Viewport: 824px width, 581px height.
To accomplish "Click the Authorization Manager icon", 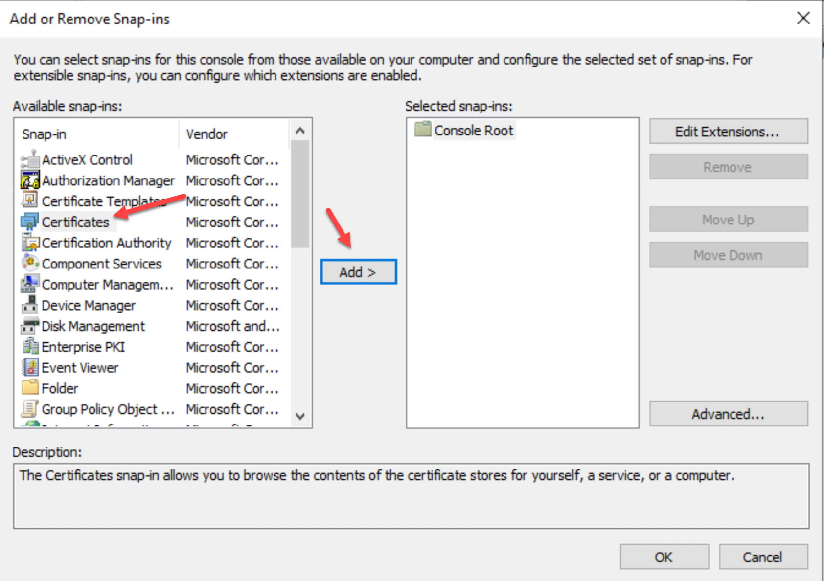I will pyautogui.click(x=30, y=180).
